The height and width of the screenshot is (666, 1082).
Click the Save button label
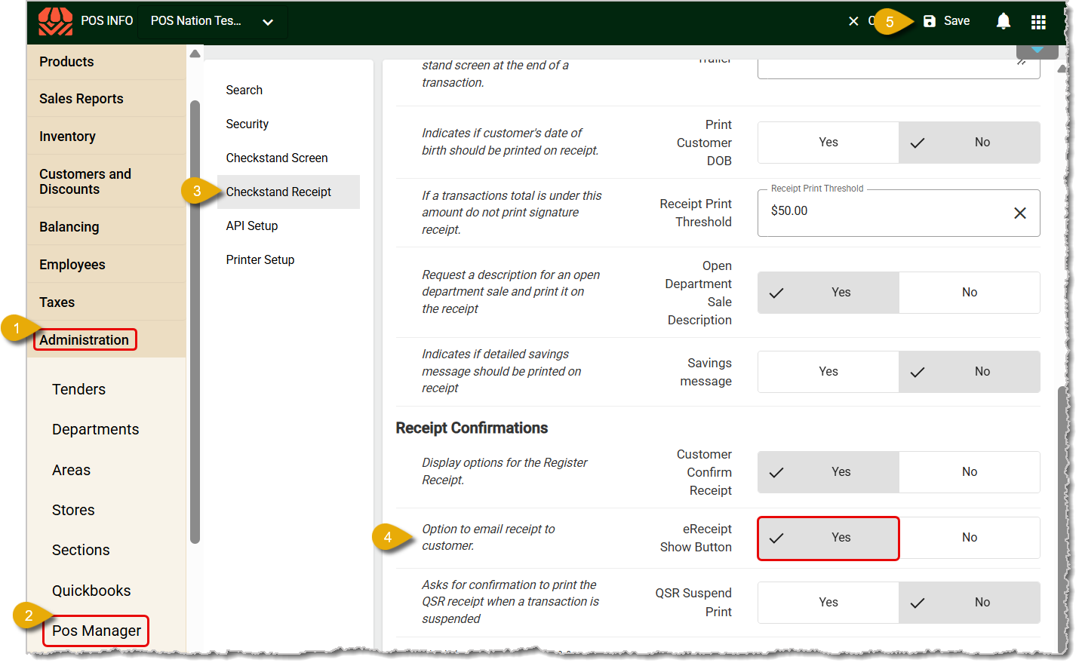tap(957, 21)
